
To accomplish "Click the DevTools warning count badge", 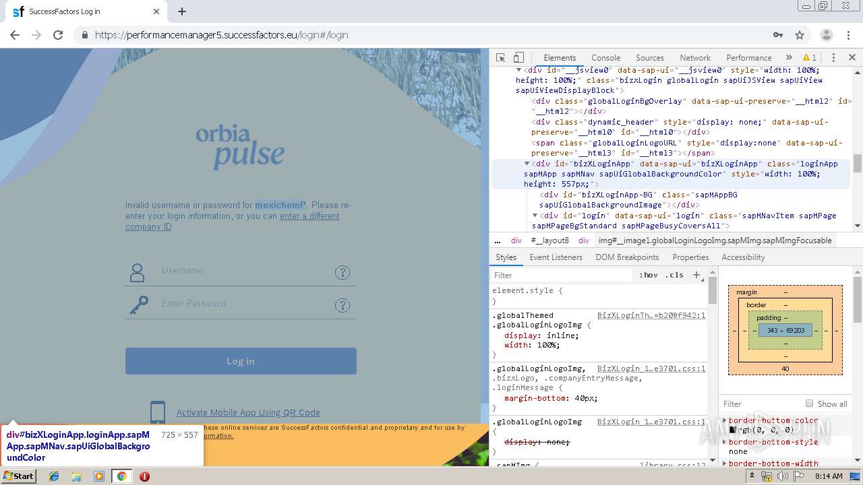I will (810, 58).
